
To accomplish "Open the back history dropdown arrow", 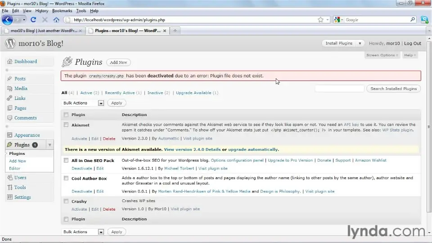I will (24, 20).
